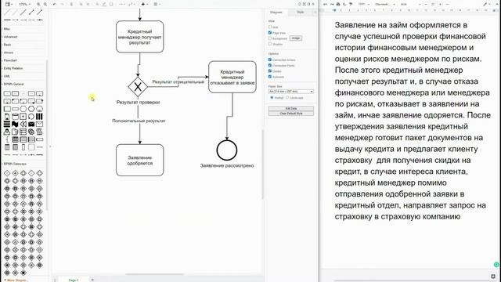Select the user person shape in BPMN General
This screenshot has height=282, width=501.
pyautogui.click(x=7, y=132)
